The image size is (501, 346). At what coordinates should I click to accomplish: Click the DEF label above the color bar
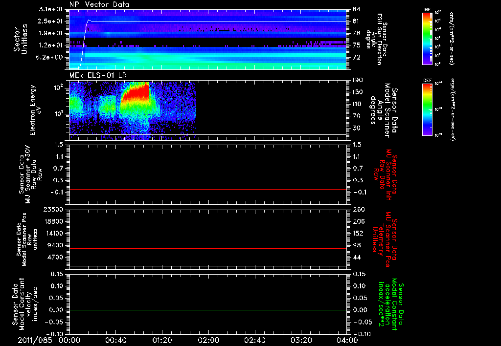(428, 81)
